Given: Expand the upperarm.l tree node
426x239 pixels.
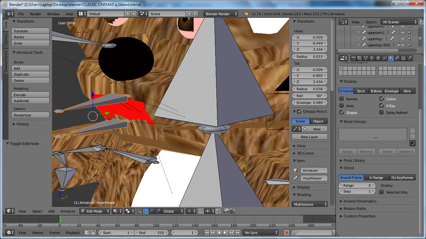Looking at the screenshot, I should coord(359,32).
